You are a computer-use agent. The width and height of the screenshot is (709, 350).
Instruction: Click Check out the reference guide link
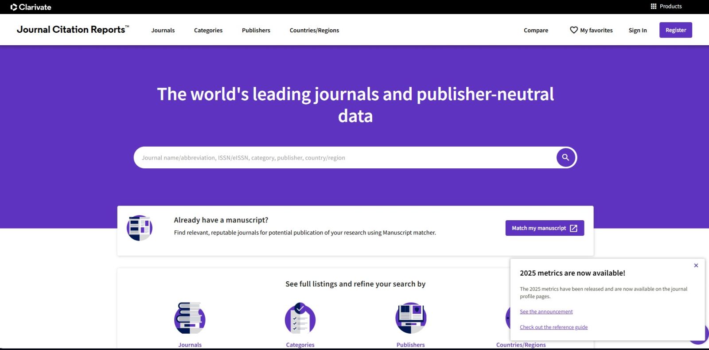[553, 327]
